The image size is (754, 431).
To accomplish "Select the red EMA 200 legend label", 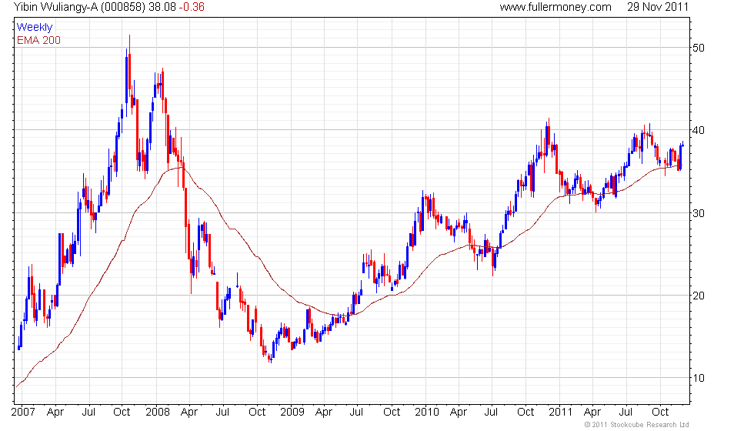I will [38, 40].
